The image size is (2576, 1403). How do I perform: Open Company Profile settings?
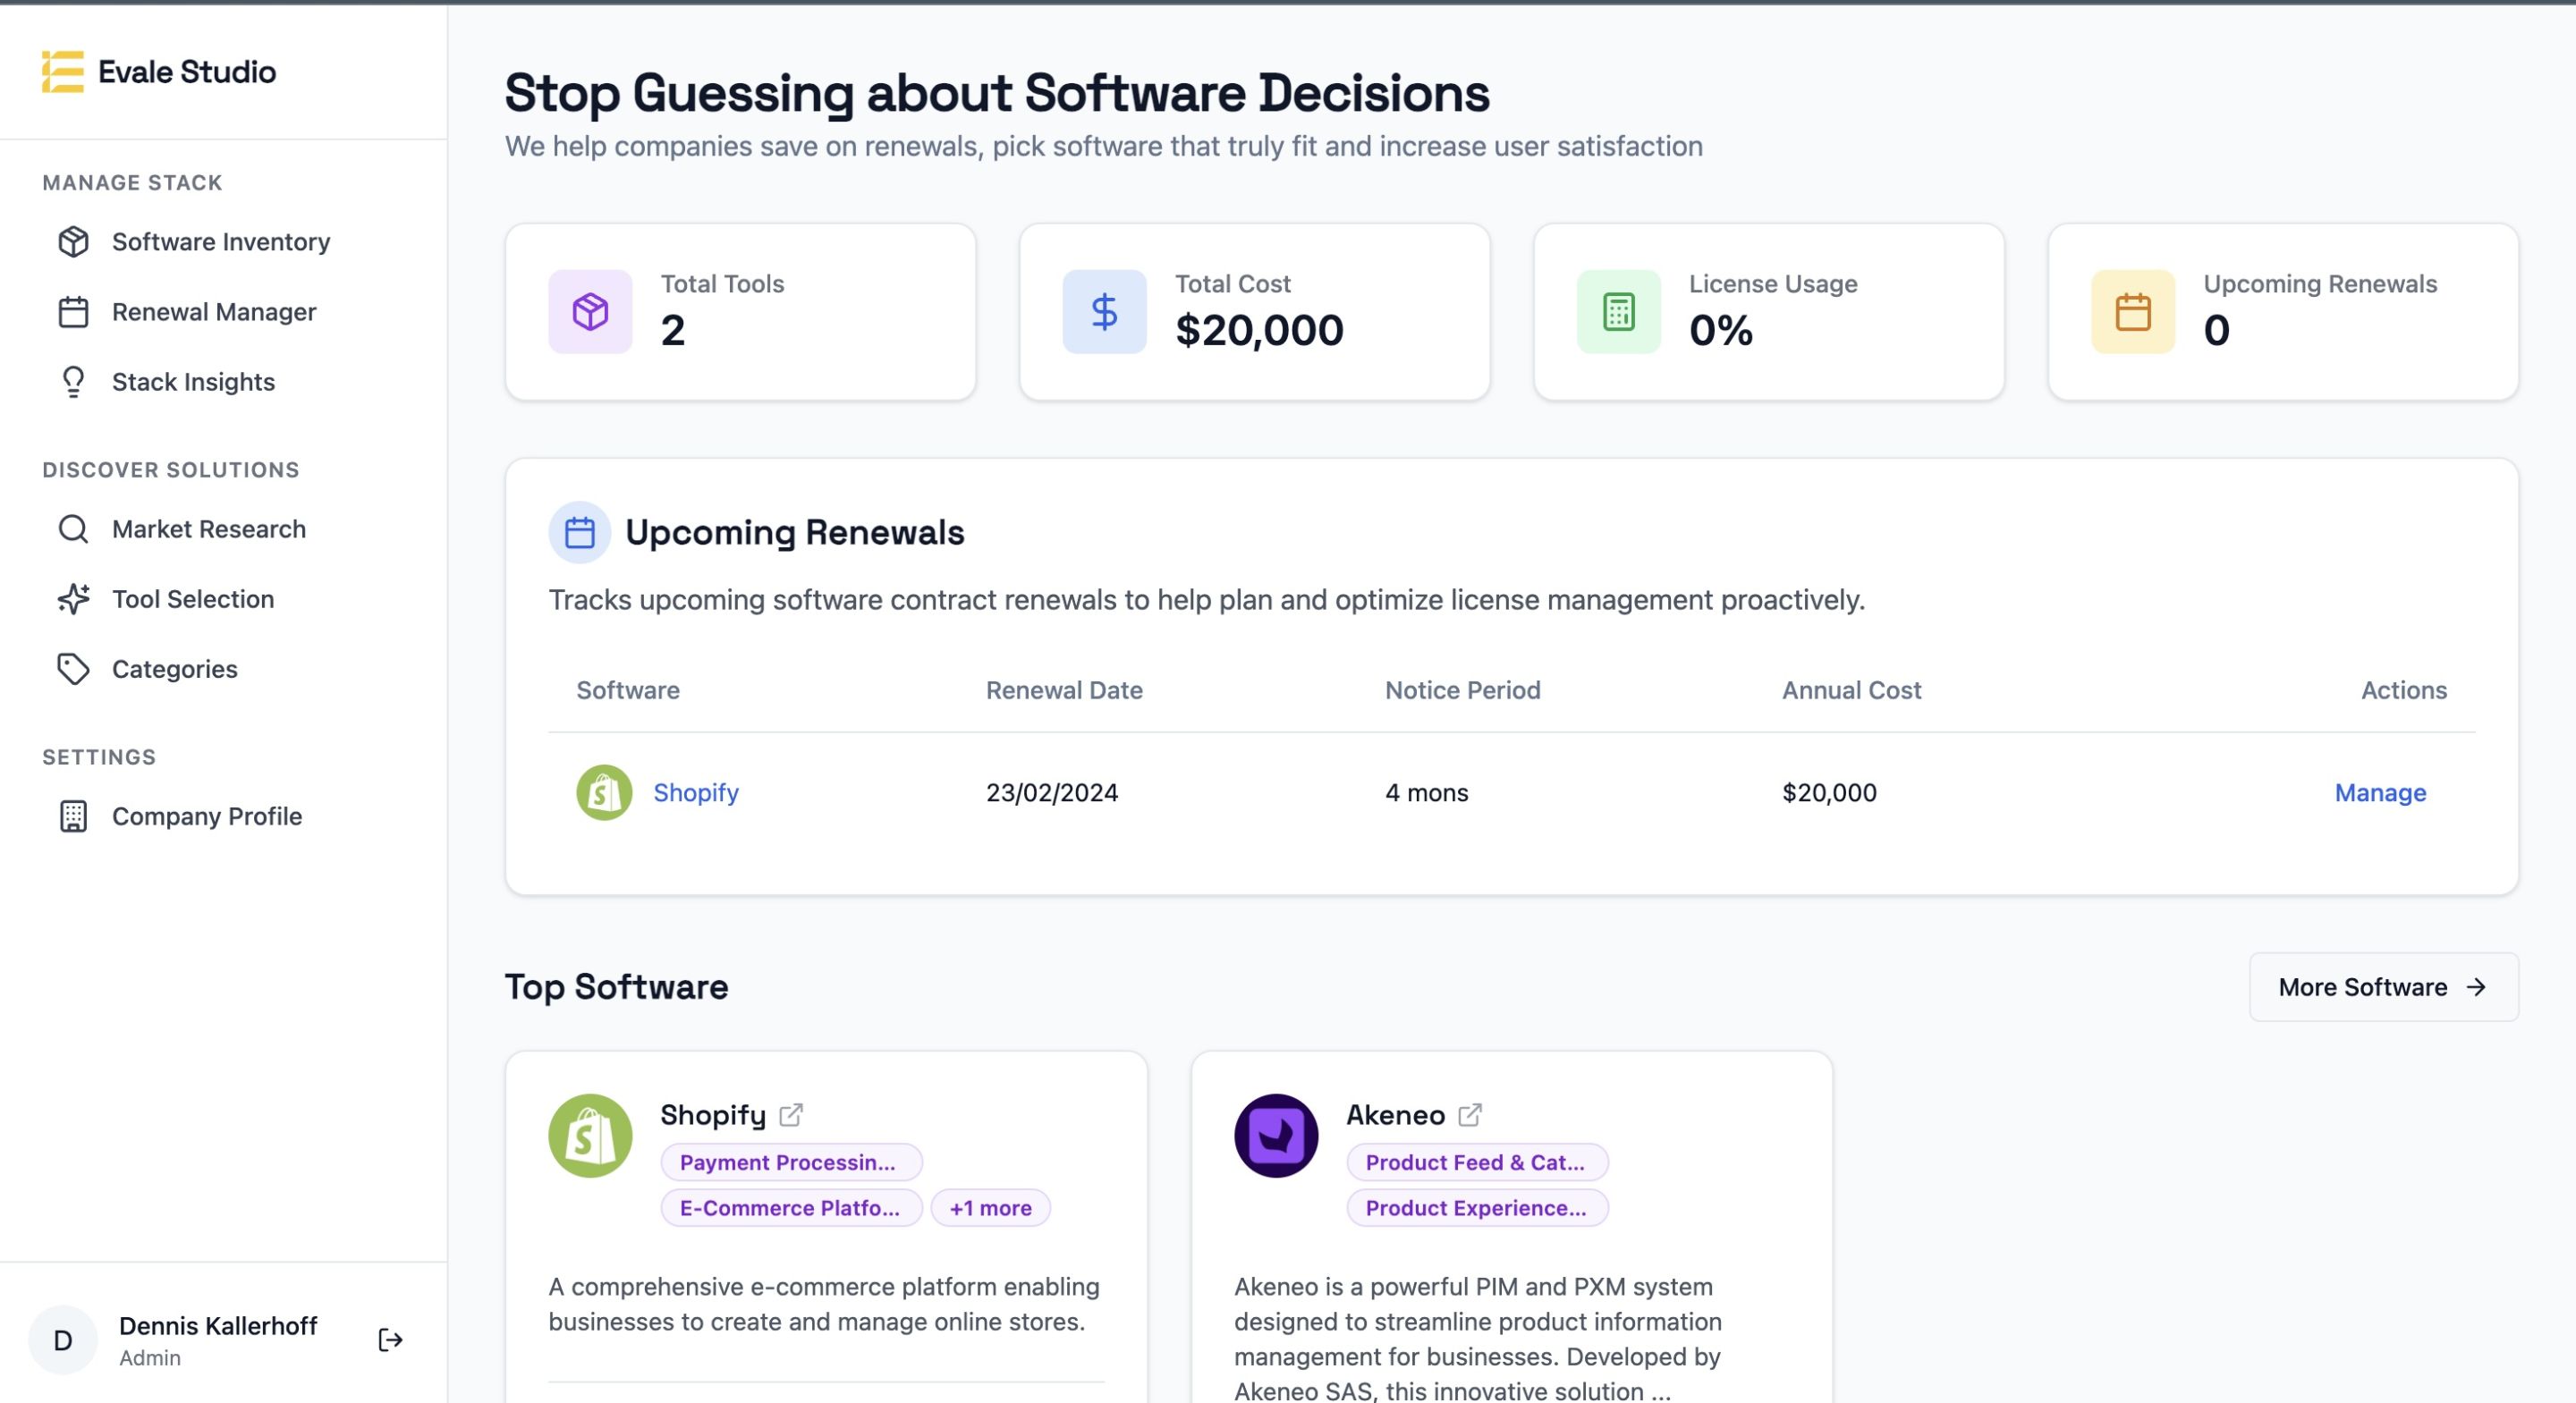tap(206, 816)
